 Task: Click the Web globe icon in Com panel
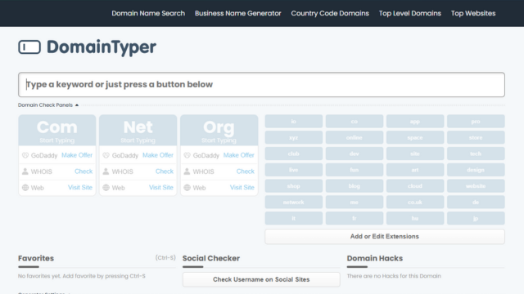tap(25, 188)
